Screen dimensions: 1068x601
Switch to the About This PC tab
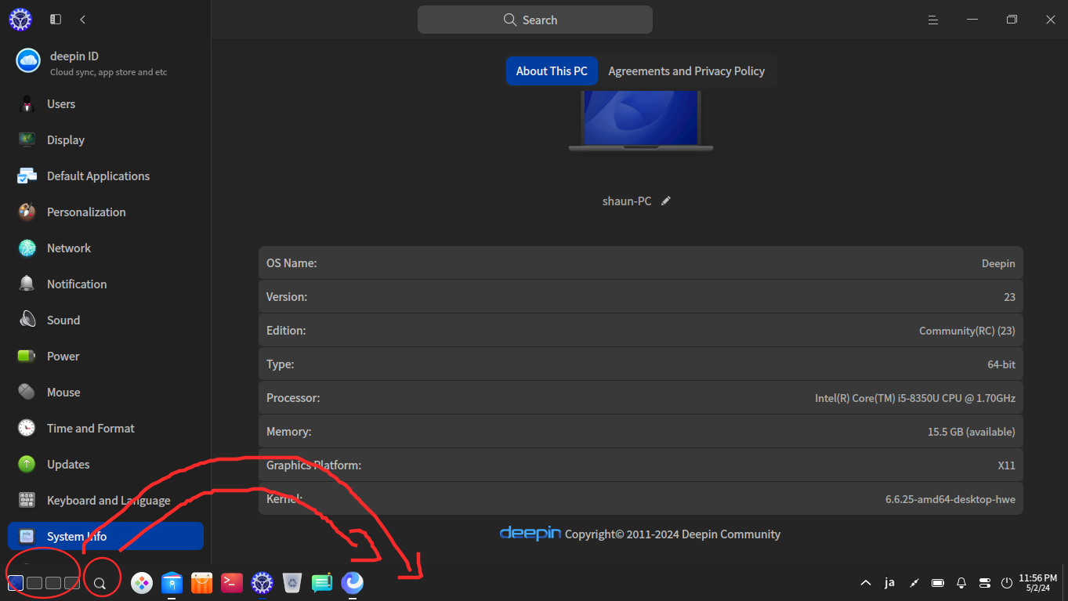click(x=552, y=71)
